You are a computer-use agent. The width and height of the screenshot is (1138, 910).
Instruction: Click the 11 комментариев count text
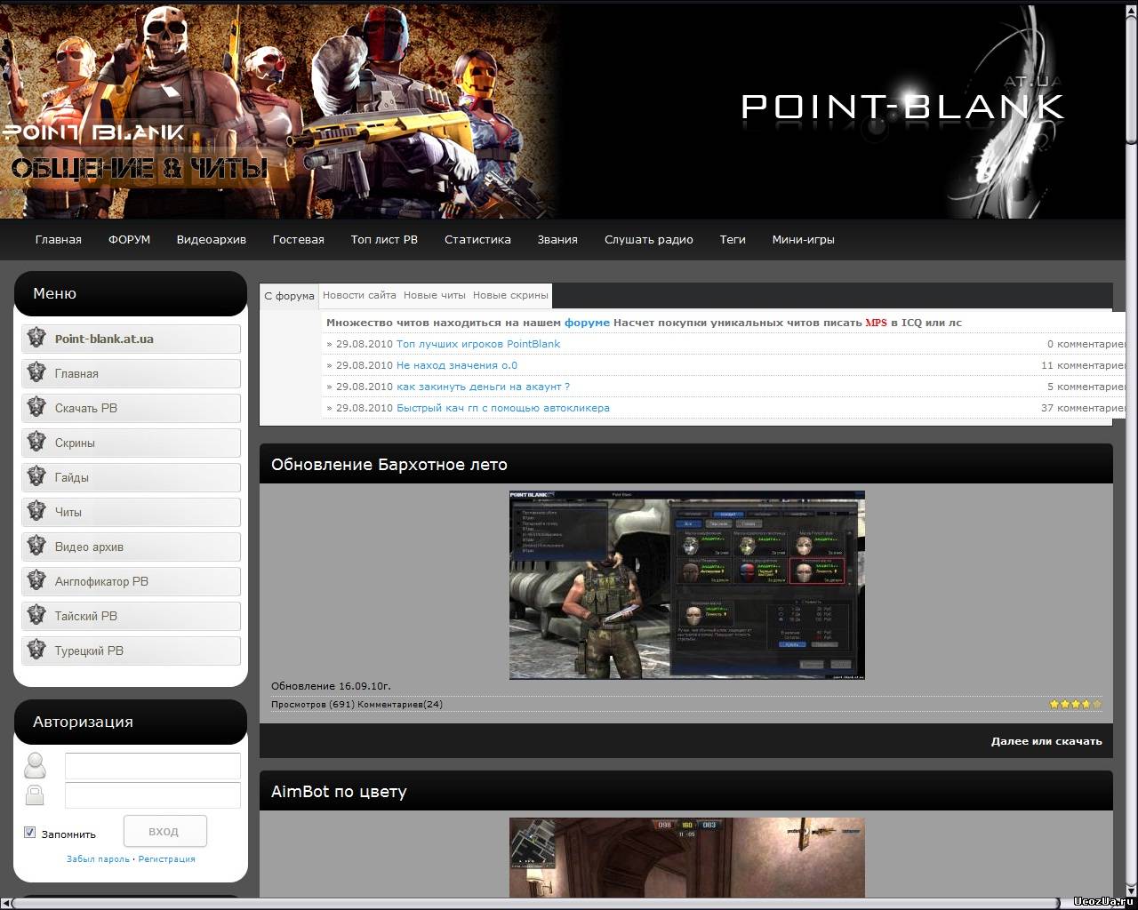coord(1083,365)
